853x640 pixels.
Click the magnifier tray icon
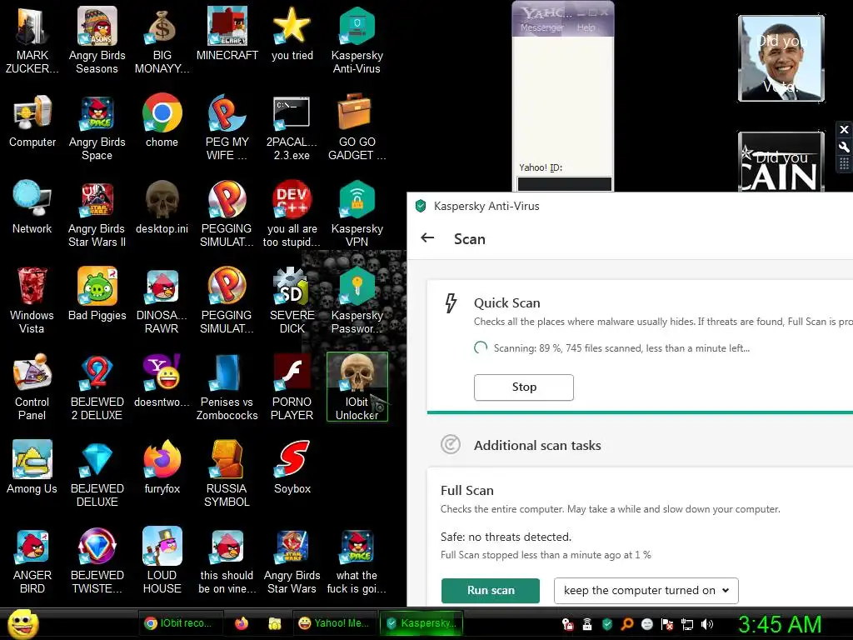pyautogui.click(x=627, y=624)
